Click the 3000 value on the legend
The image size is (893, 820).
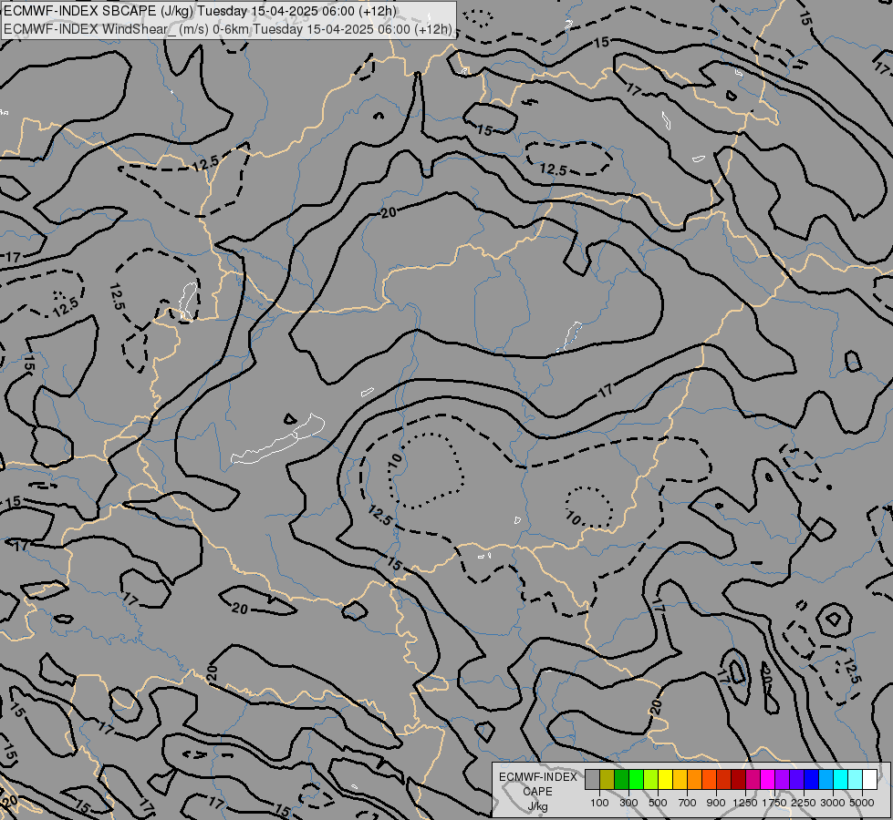coord(833,803)
